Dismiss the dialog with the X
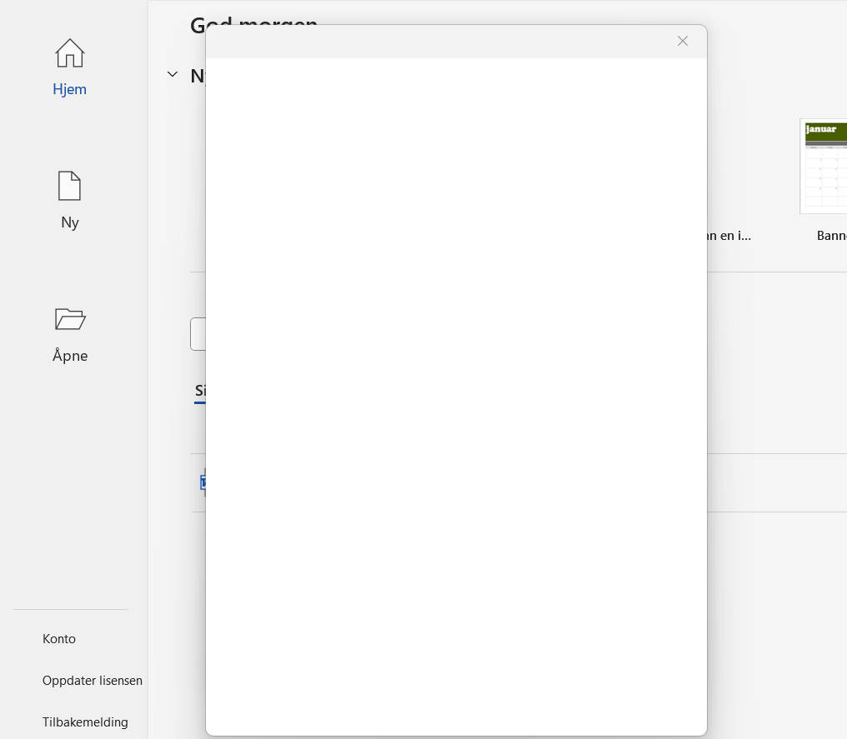 coord(683,41)
